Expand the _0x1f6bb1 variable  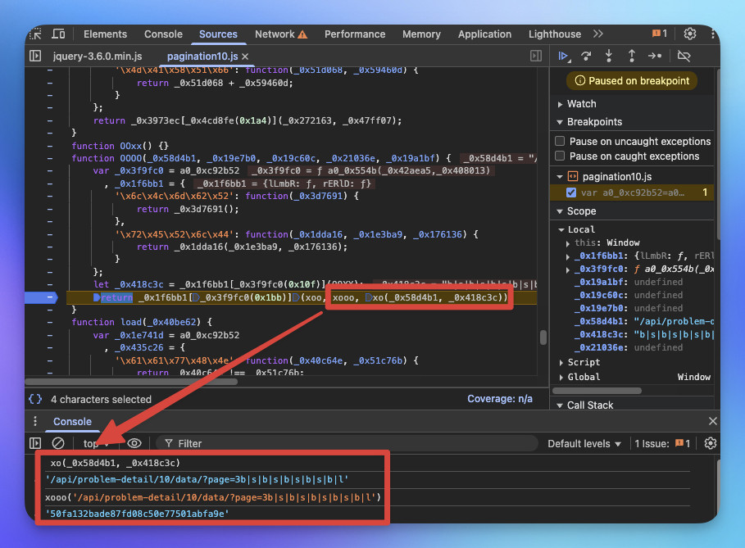[568, 256]
